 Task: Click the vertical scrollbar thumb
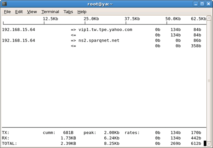(209, 81)
